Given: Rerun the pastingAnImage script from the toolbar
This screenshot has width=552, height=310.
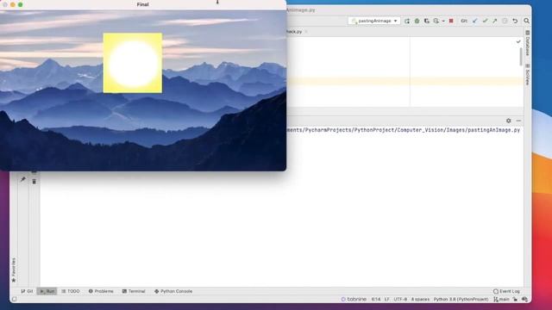Looking at the screenshot, I should (x=407, y=21).
